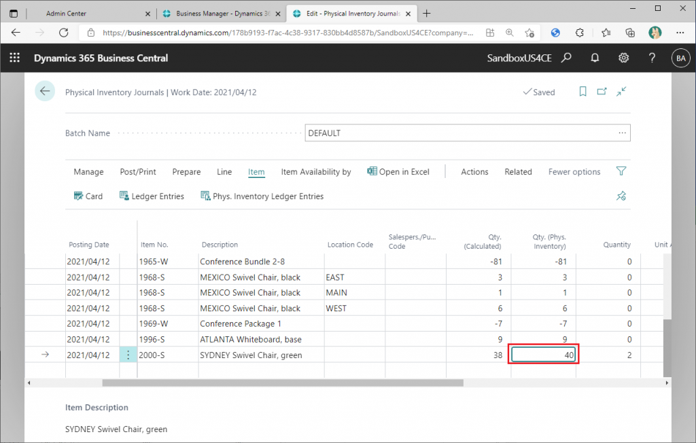Open Item Availability by menu
Screen dimensions: 696x443
(316, 172)
